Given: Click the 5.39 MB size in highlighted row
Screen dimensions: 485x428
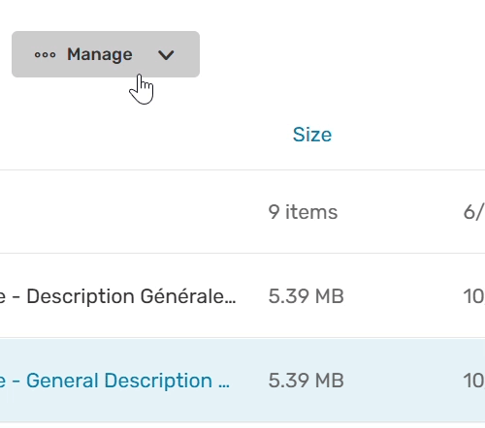Looking at the screenshot, I should tap(306, 381).
